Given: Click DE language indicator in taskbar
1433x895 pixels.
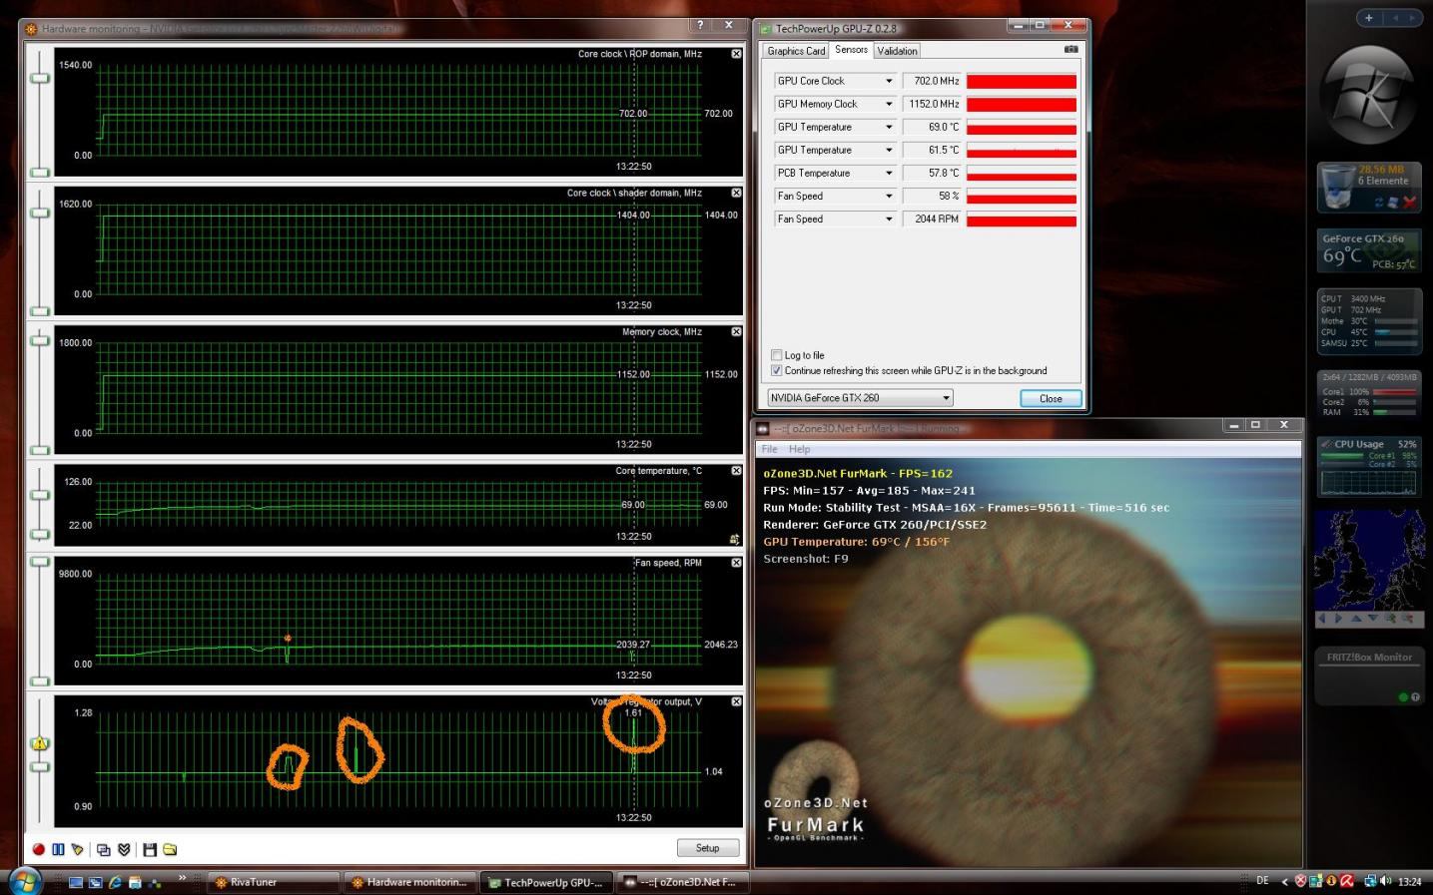Looking at the screenshot, I should point(1262,881).
